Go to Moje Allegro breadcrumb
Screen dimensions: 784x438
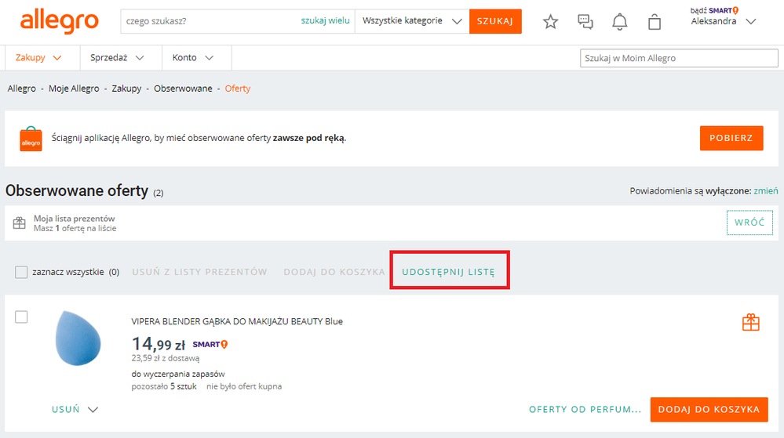tap(74, 89)
